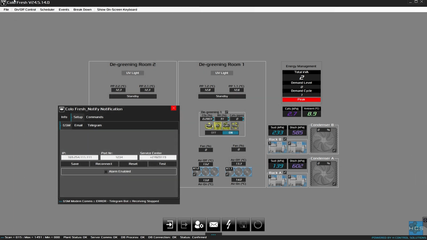This screenshot has height=240, width=427.
Task: Close the Notify Notification window
Action: (174, 108)
